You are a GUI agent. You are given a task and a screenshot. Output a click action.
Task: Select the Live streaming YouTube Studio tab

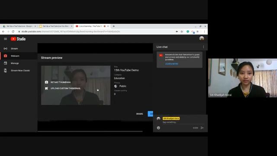92,26
